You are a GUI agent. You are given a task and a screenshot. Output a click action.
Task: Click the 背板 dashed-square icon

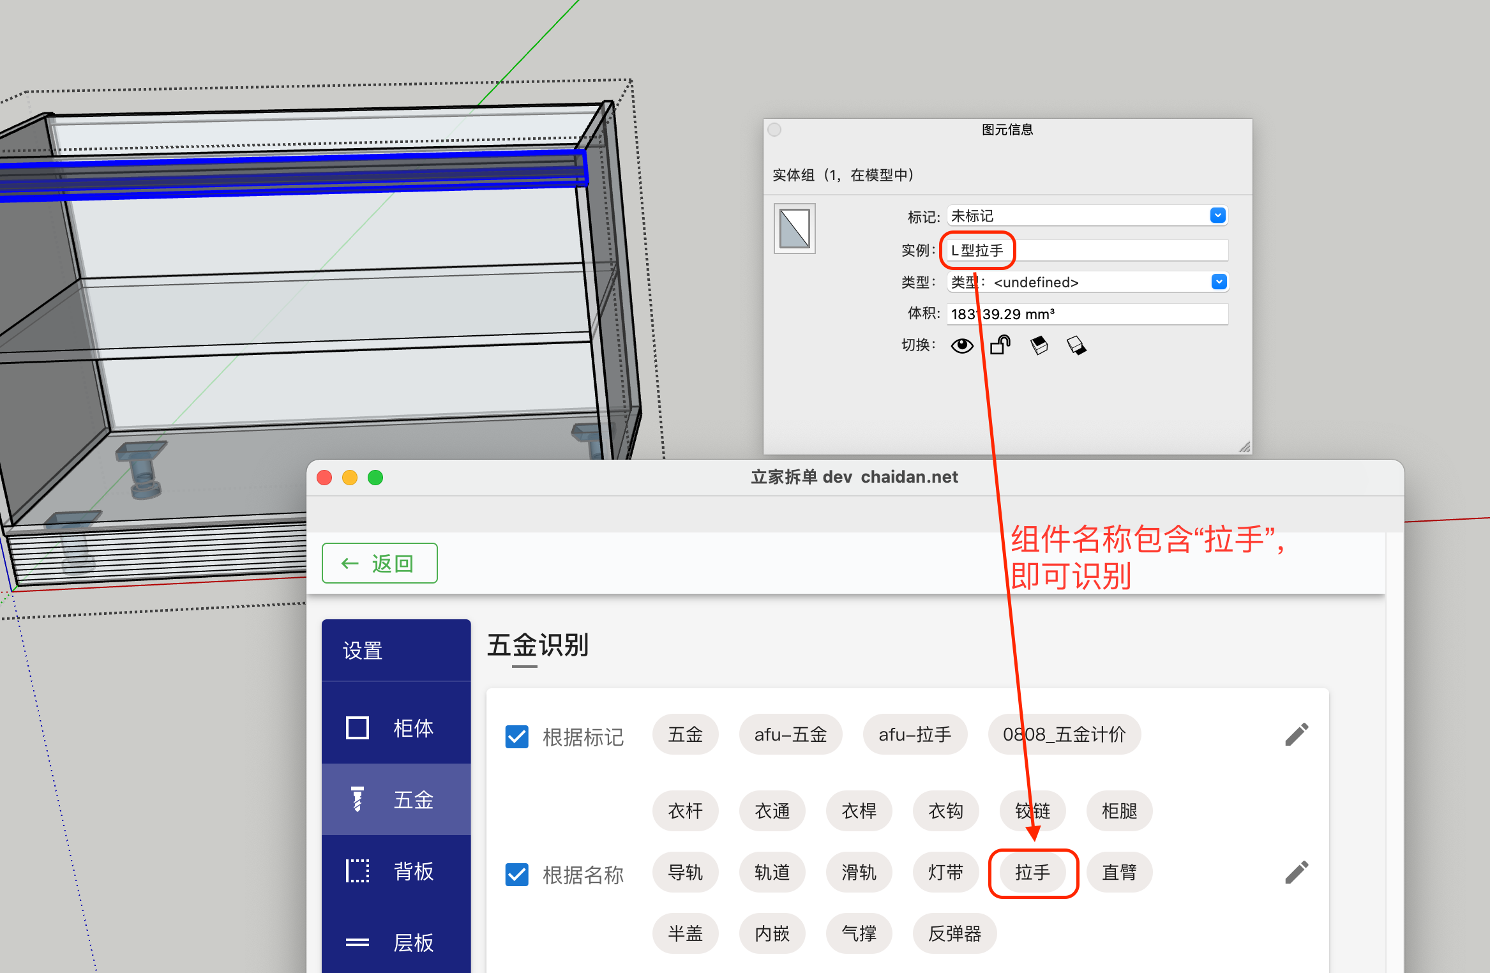(357, 871)
